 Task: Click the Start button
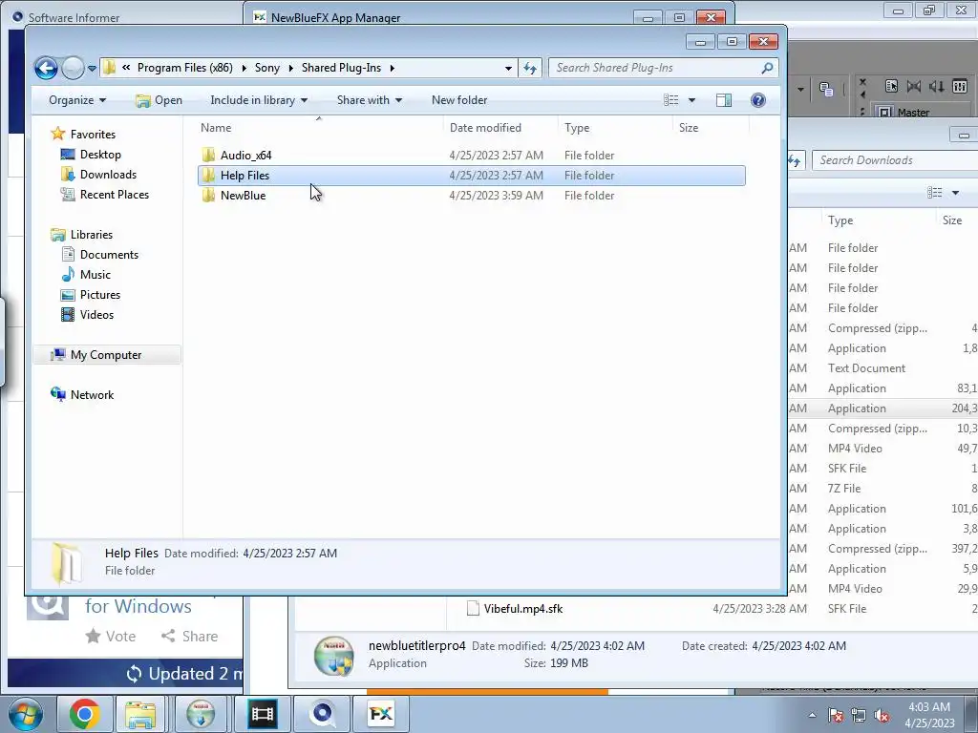(25, 714)
